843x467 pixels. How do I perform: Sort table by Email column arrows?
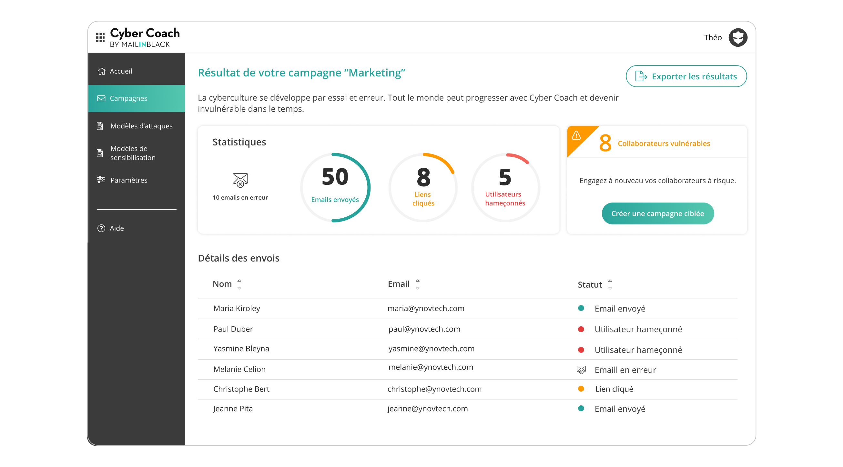tap(418, 284)
